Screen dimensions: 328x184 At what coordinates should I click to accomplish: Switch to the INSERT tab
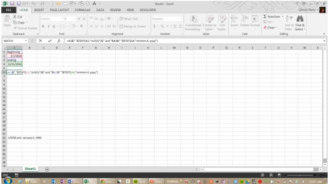[x=39, y=10]
